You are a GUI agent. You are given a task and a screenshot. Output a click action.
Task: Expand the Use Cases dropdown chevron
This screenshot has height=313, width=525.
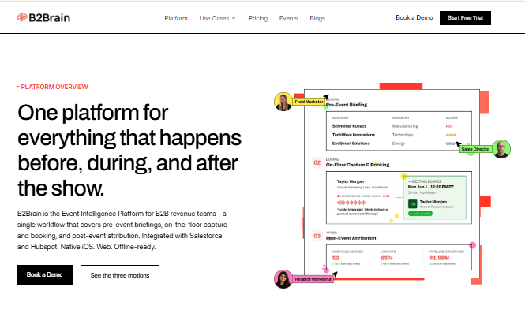tap(234, 18)
